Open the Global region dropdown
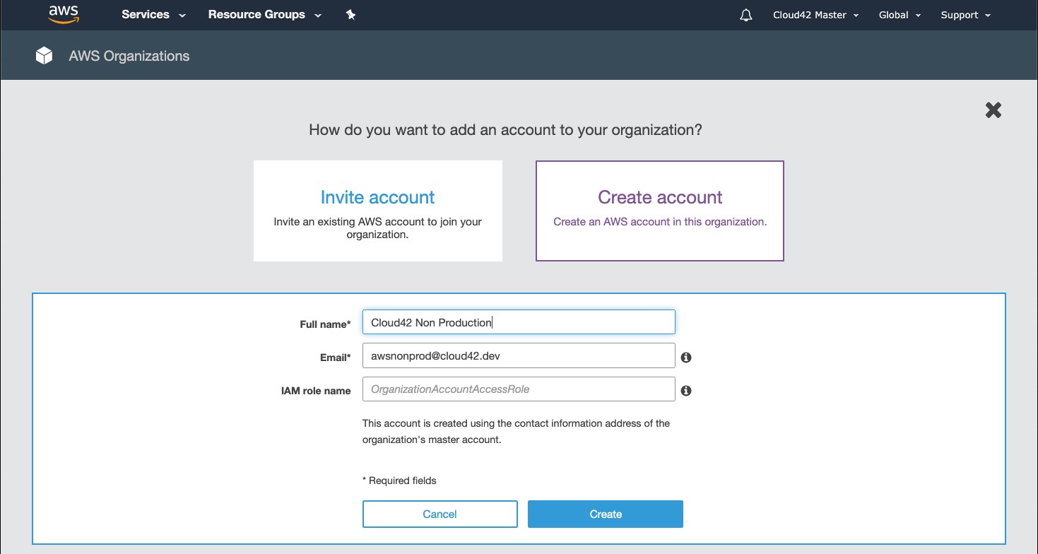This screenshot has height=554, width=1038. coord(899,14)
